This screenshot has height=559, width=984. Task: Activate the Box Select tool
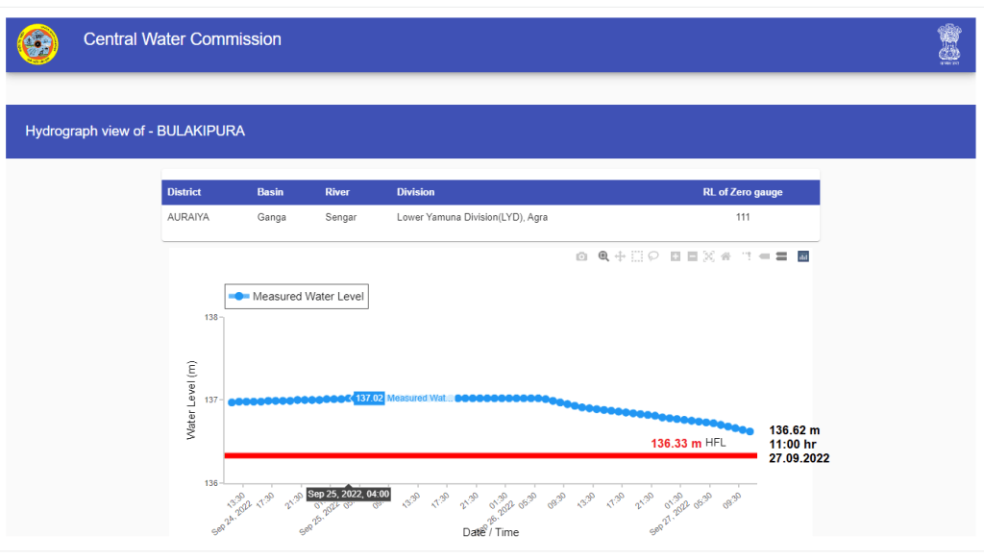tap(636, 256)
